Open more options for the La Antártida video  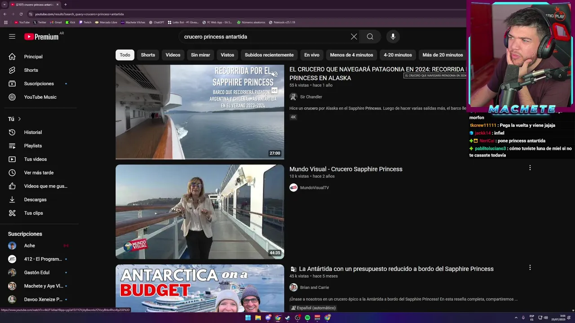pyautogui.click(x=530, y=267)
